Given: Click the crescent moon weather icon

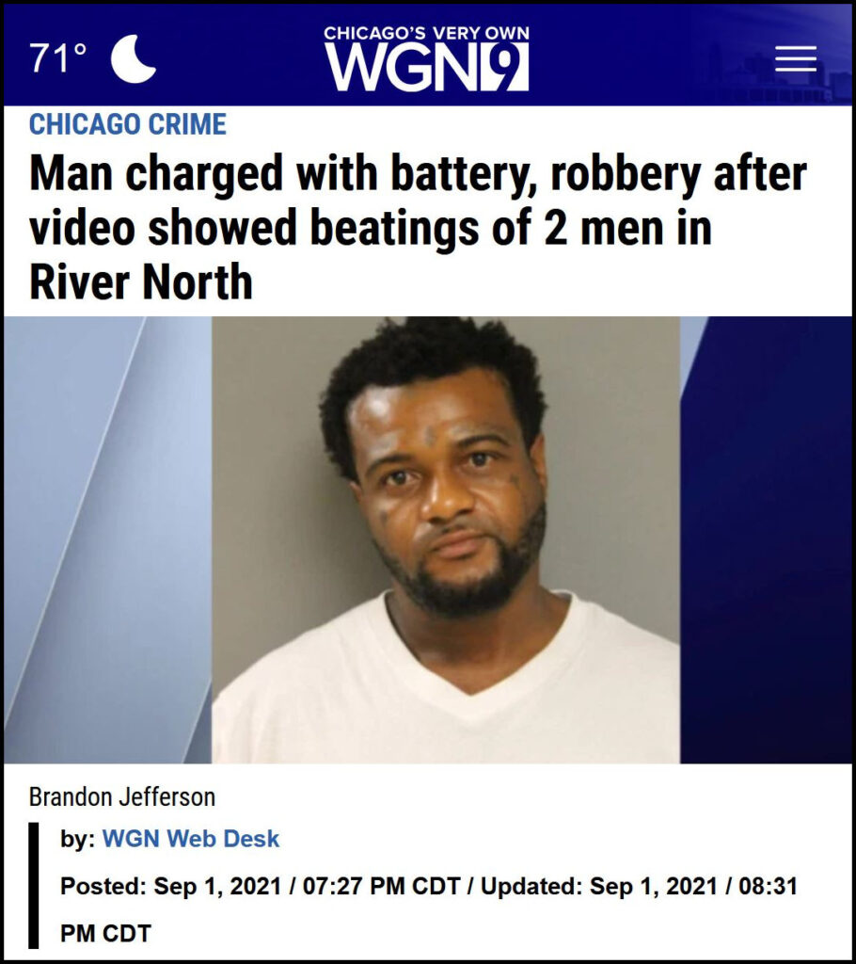Looking at the screenshot, I should 134,59.
